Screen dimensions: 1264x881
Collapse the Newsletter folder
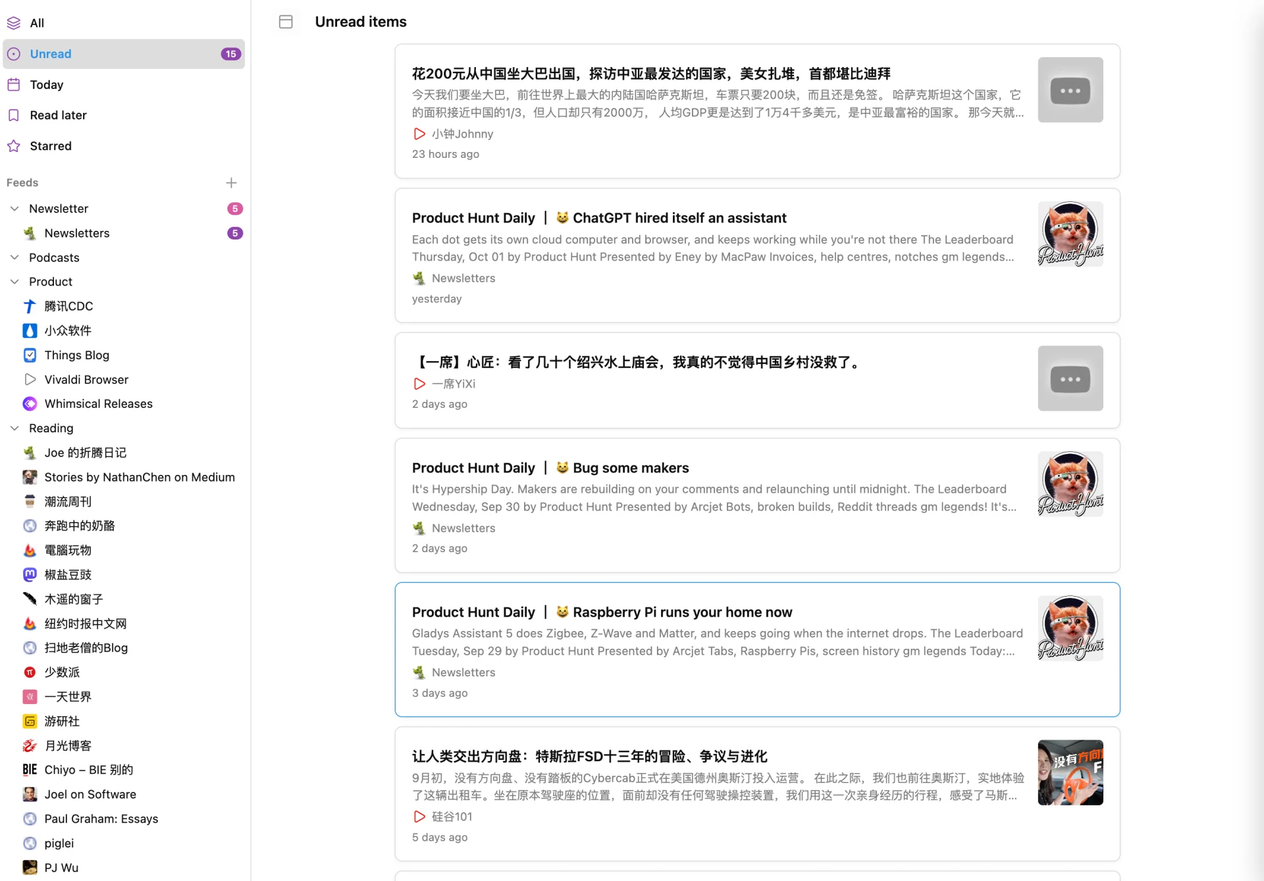14,209
